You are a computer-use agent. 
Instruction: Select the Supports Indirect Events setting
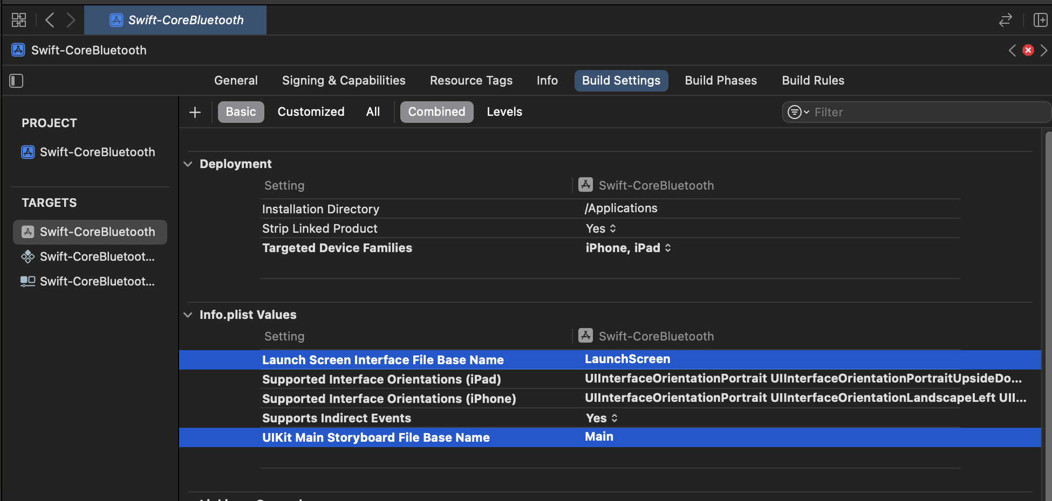tap(337, 418)
